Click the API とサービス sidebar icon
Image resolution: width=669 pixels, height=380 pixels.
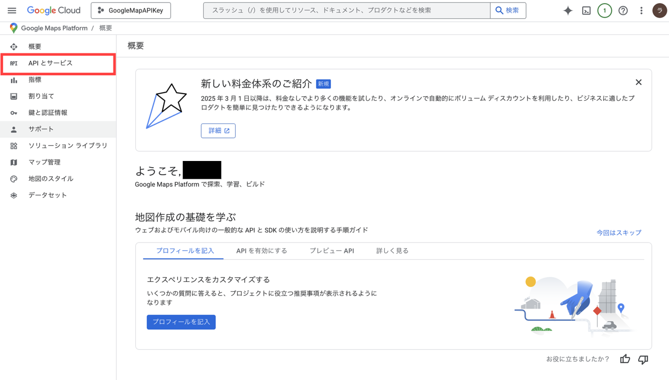(14, 63)
